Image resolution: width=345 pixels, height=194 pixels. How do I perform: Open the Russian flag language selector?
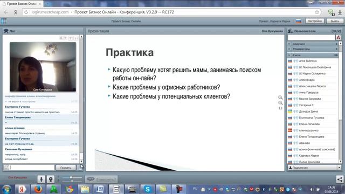click(298, 21)
